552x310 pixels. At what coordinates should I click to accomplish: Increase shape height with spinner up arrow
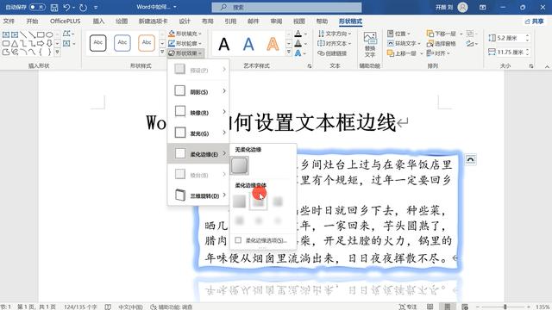[527, 35]
